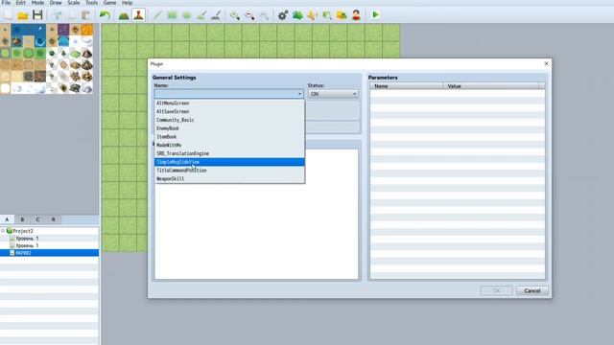
Task: Choose highlighted SimpleMsgSideView plugin entry
Action: tap(229, 162)
